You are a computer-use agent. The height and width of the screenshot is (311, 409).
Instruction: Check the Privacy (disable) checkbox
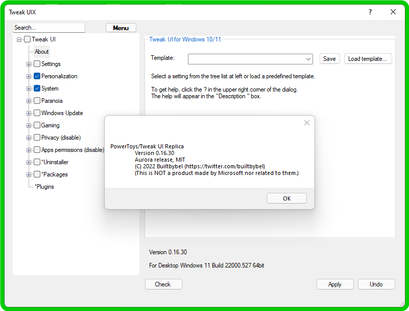[37, 138]
